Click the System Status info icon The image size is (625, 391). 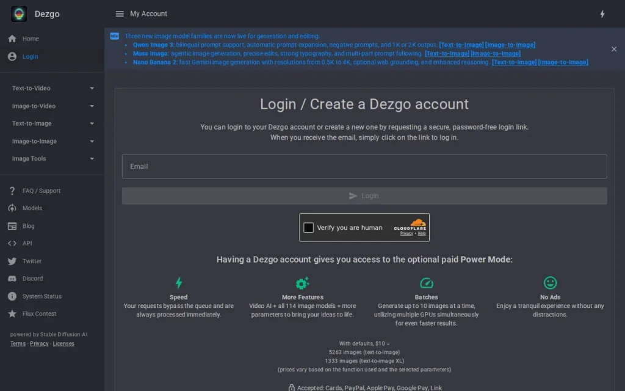(12, 296)
